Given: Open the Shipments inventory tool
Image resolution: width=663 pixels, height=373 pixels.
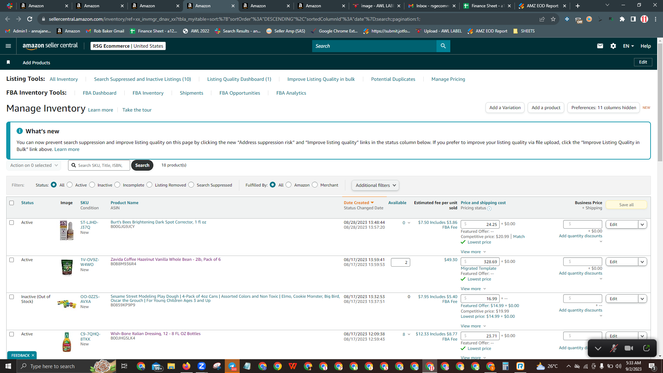Looking at the screenshot, I should 191,93.
